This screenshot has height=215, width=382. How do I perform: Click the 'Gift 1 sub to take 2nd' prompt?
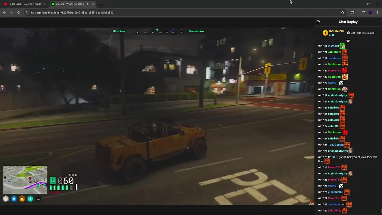tap(360, 33)
